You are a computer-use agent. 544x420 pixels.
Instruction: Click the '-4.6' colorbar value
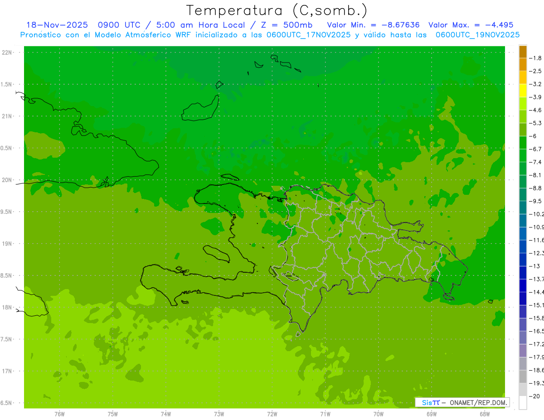[x=536, y=110]
